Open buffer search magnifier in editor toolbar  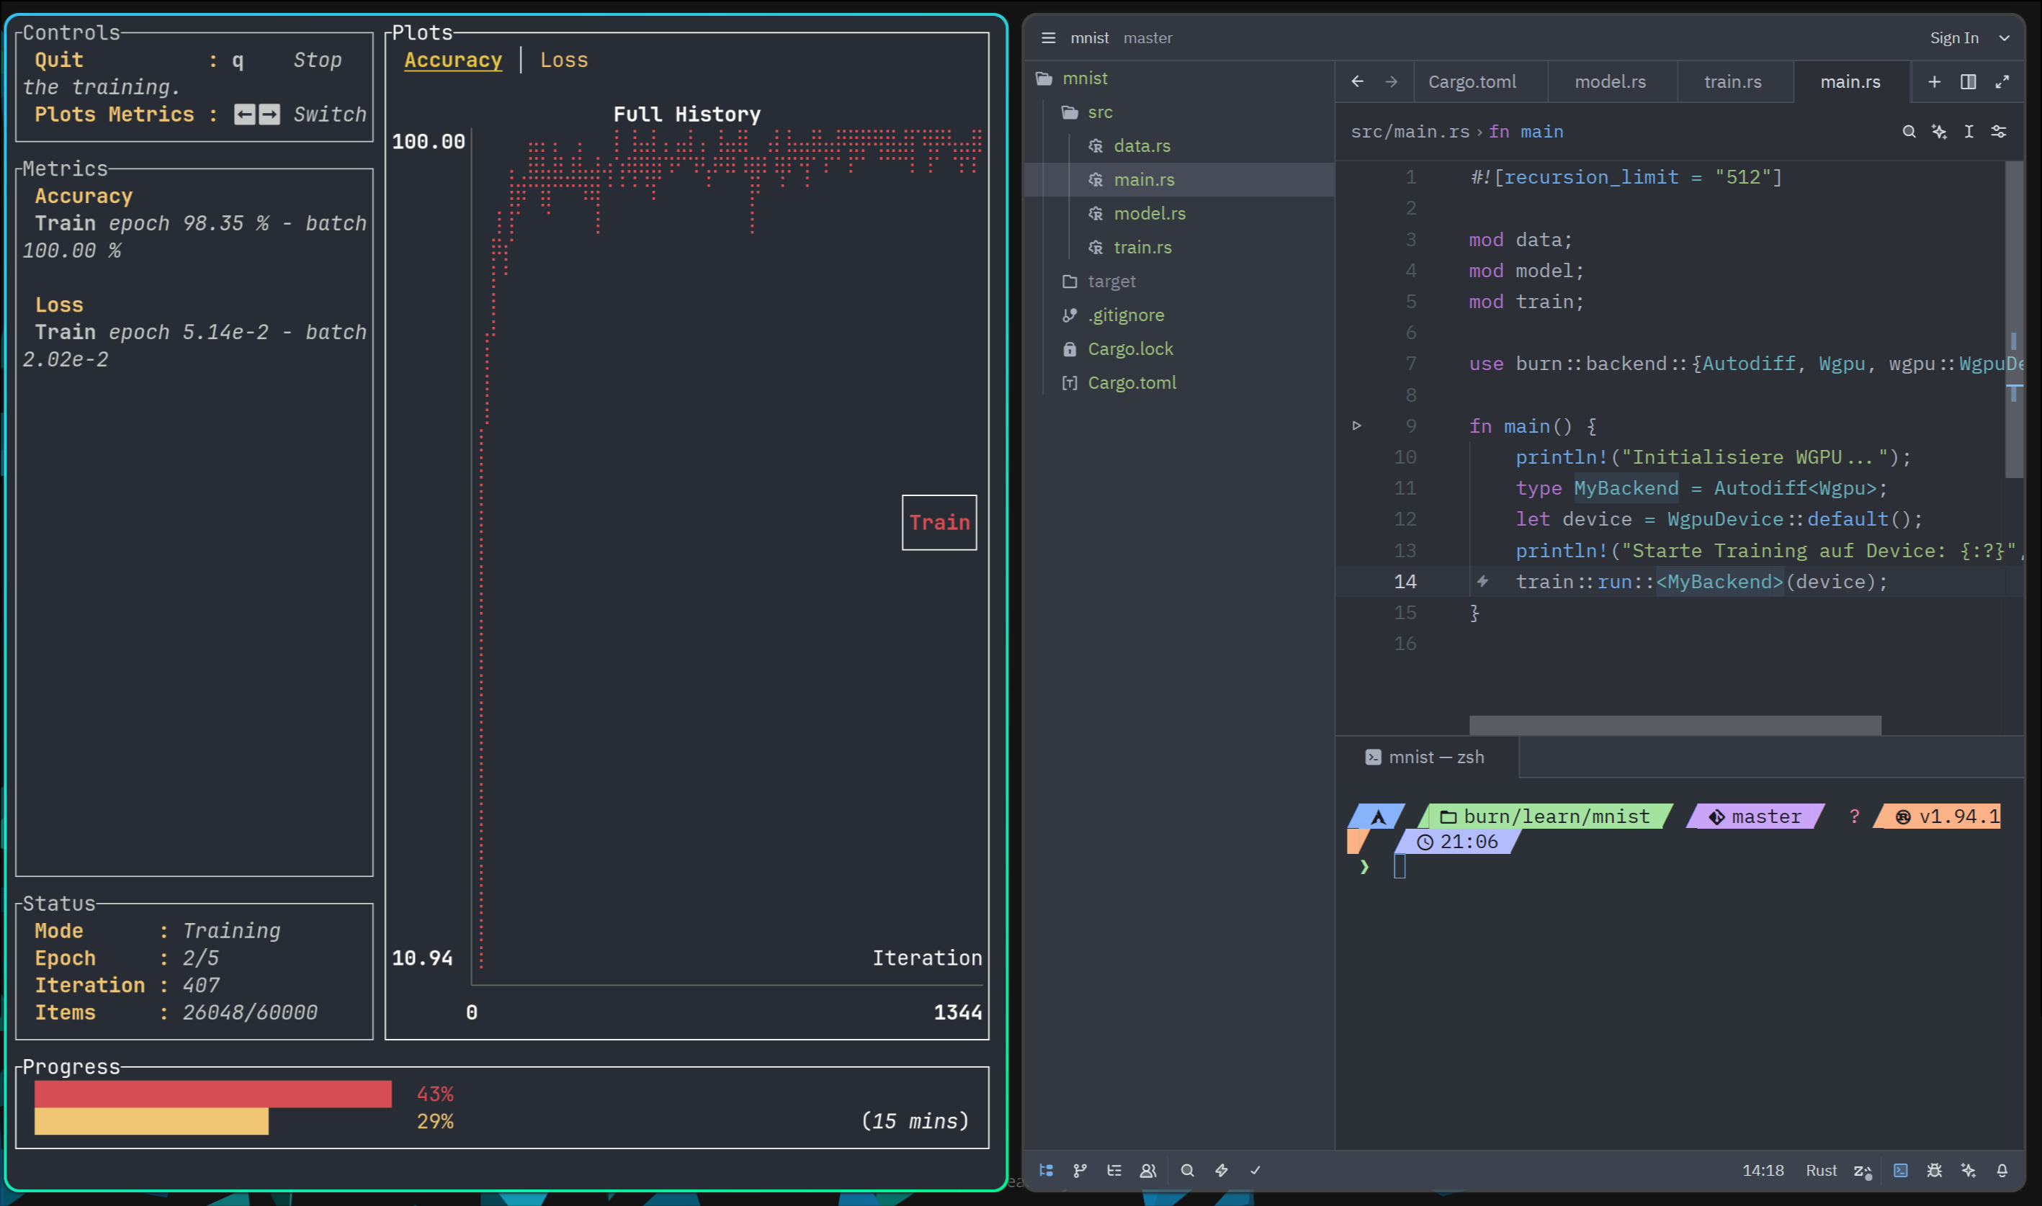click(1909, 132)
